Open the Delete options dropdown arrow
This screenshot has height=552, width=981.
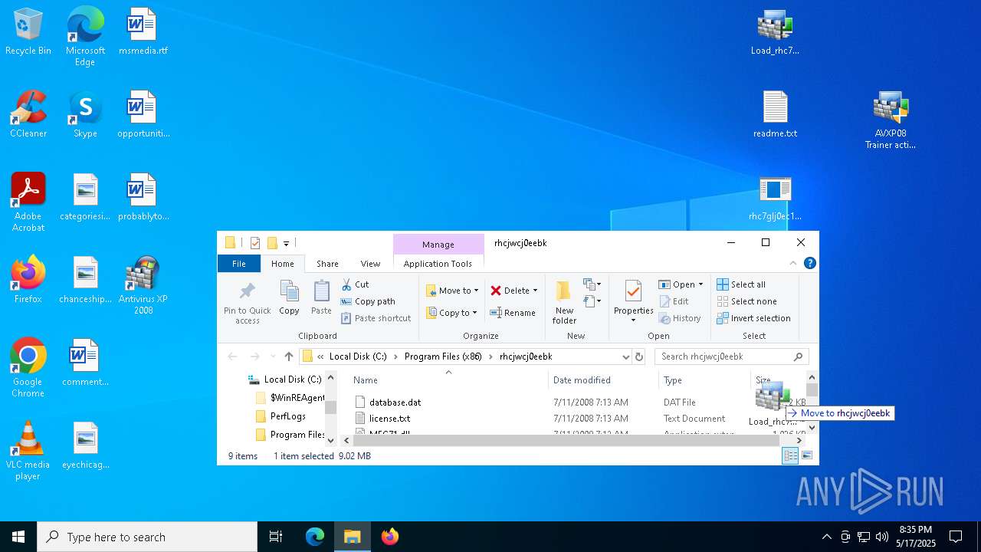[535, 291]
